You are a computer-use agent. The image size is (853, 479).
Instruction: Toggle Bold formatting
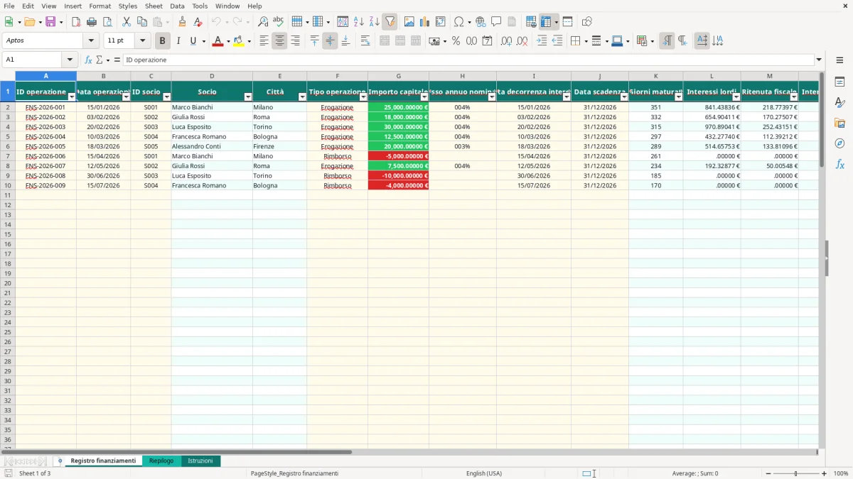(162, 41)
